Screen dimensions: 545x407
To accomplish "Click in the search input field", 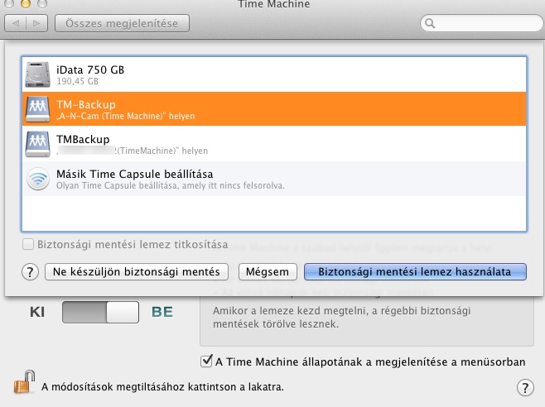I will coord(481,23).
